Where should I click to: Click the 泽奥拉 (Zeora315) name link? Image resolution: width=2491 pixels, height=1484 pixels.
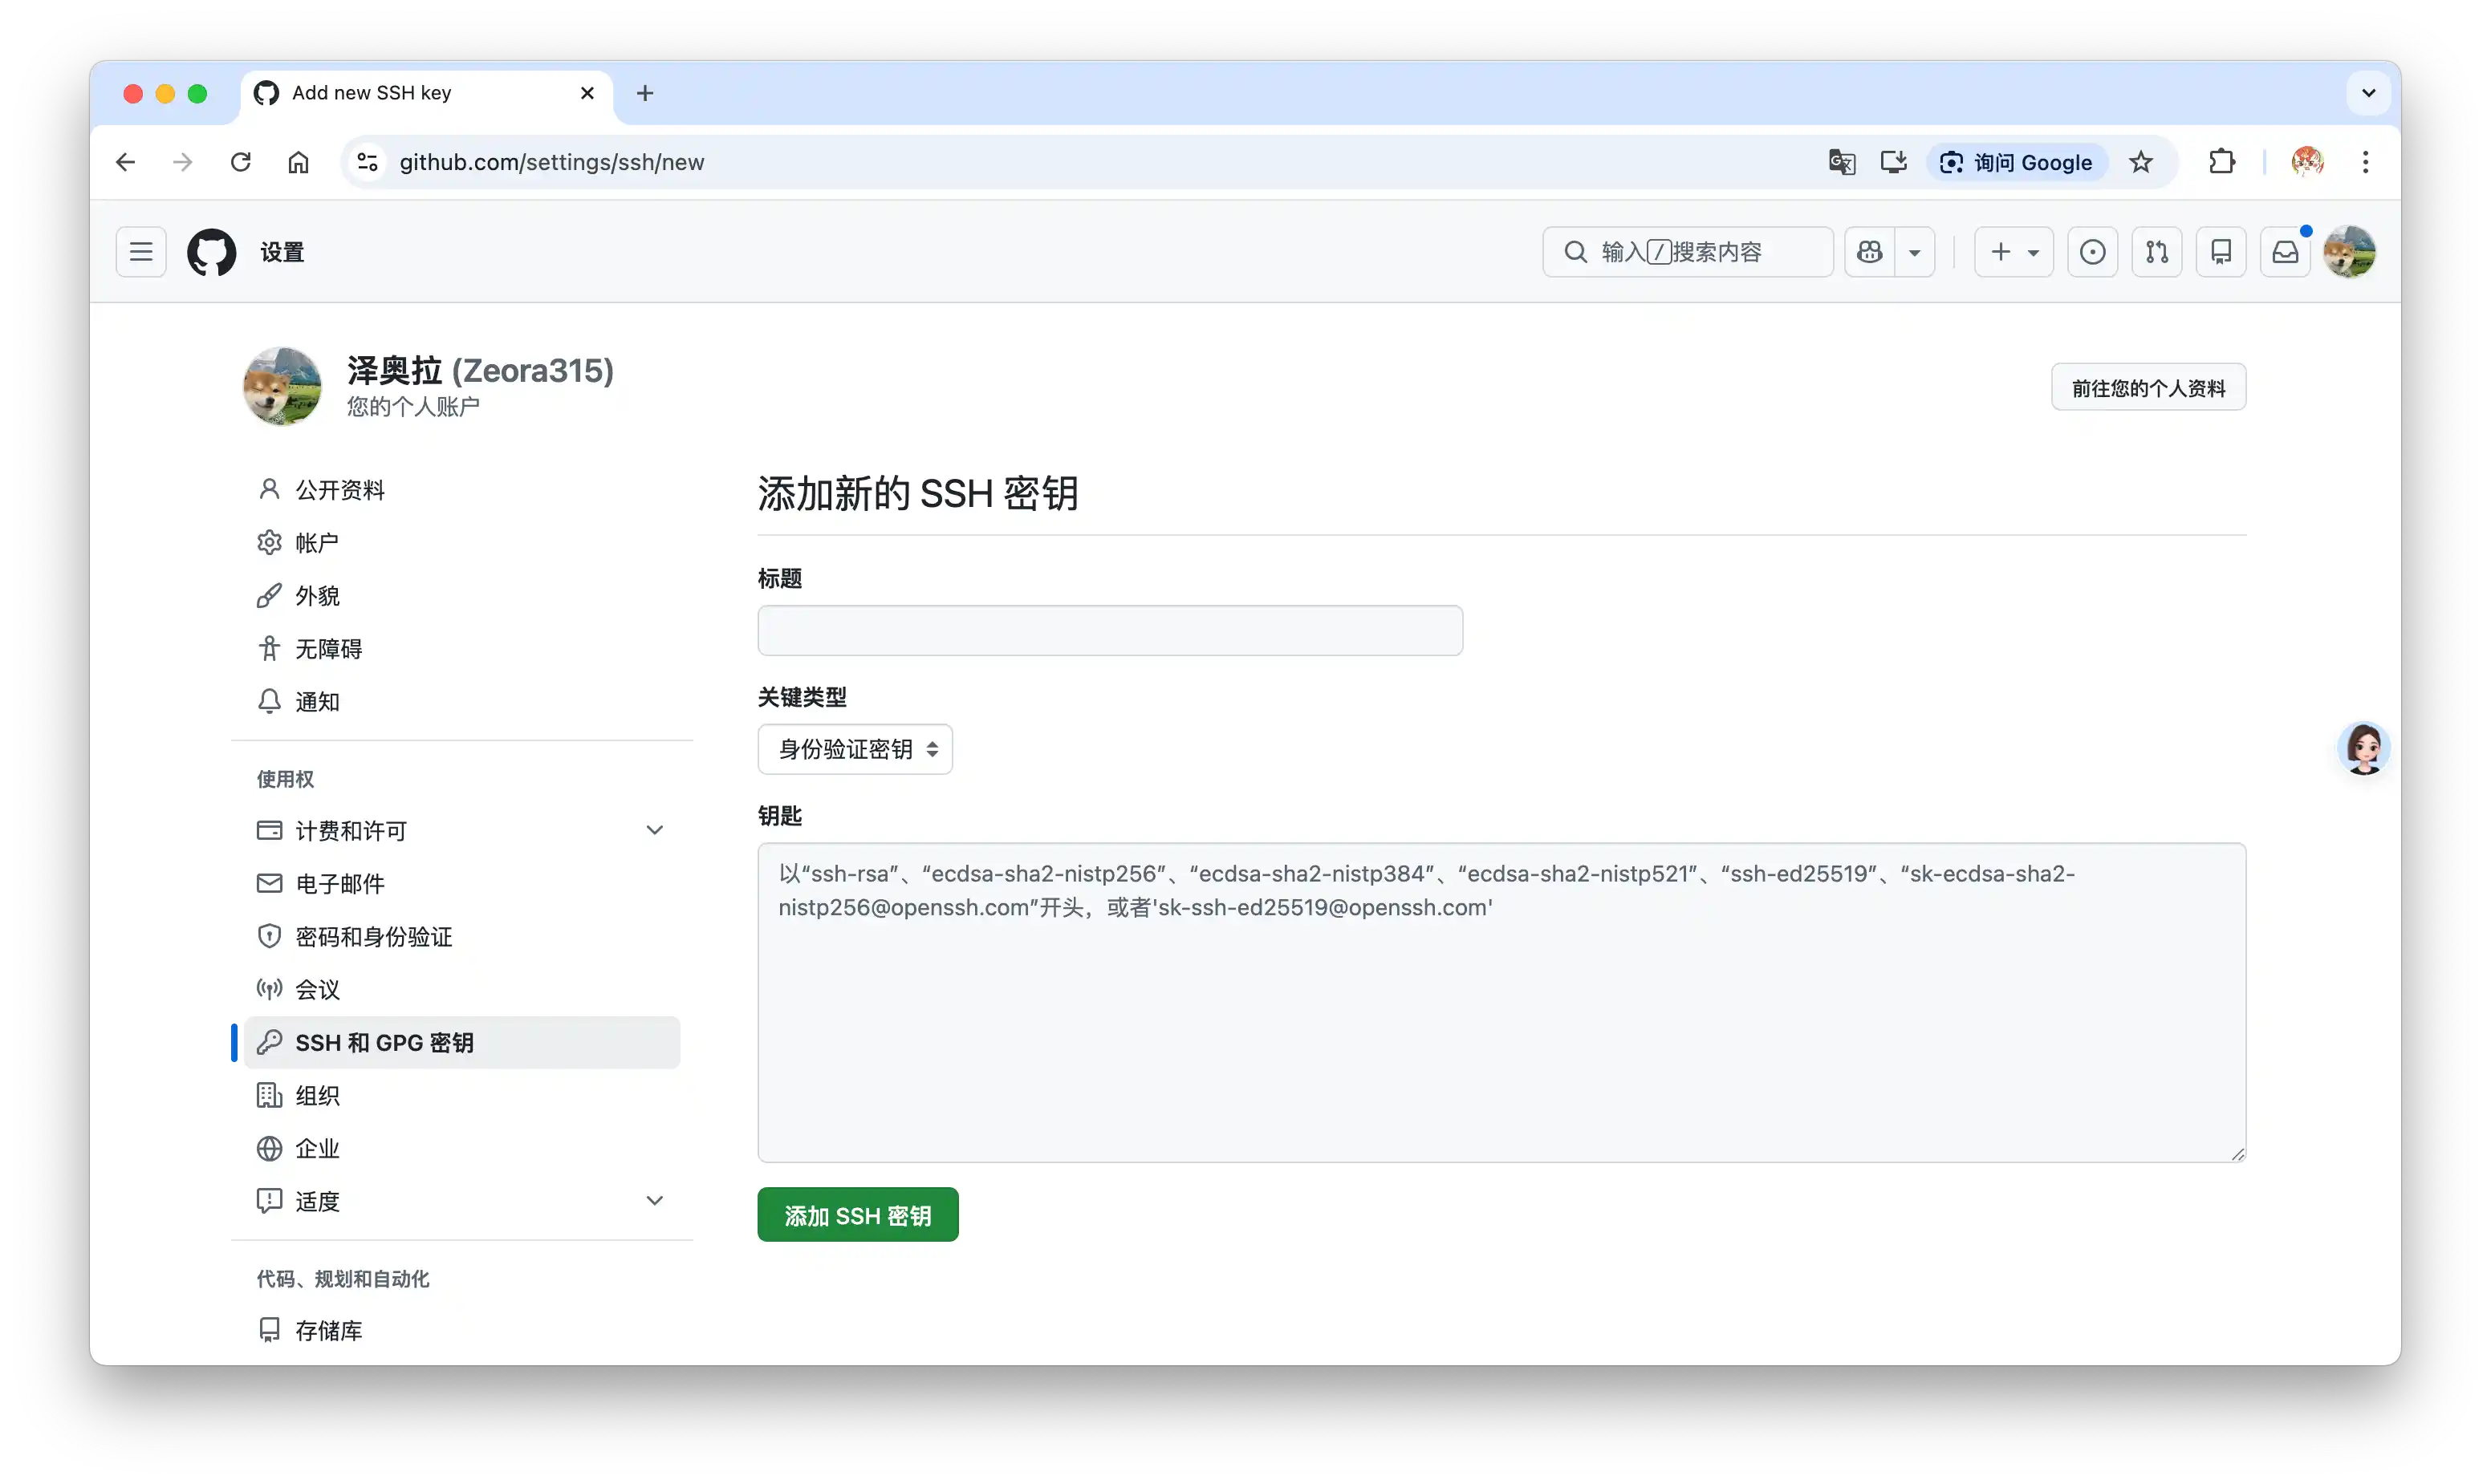coord(480,370)
